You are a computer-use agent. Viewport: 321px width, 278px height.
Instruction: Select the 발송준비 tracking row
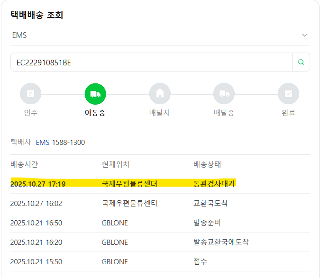(x=160, y=223)
